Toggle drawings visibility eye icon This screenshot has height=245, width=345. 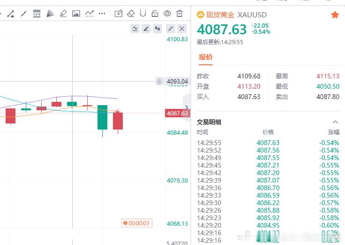(x=167, y=14)
